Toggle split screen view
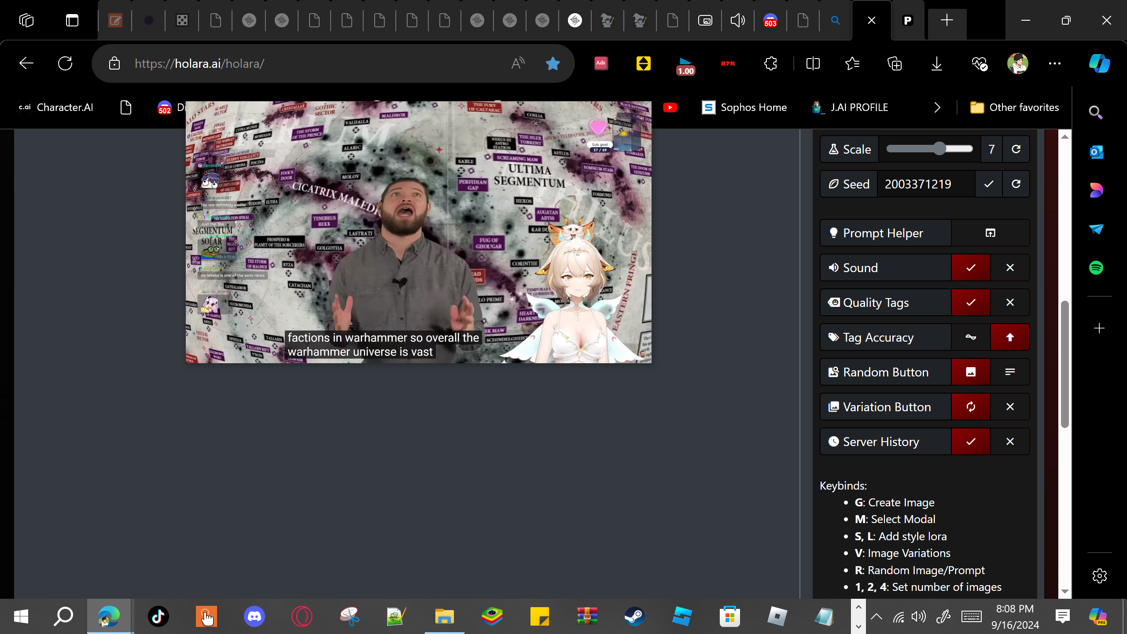1127x634 pixels. tap(813, 63)
